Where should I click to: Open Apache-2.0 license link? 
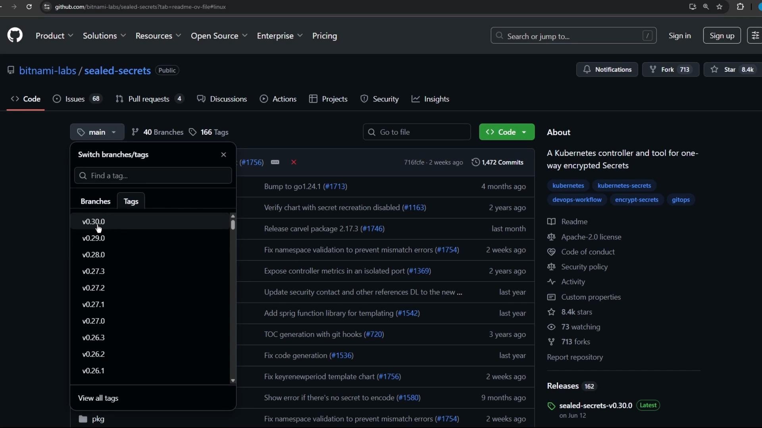[585, 237]
